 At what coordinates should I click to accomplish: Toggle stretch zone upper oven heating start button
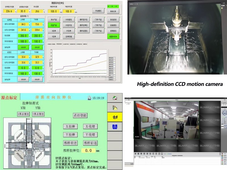(23, 47)
